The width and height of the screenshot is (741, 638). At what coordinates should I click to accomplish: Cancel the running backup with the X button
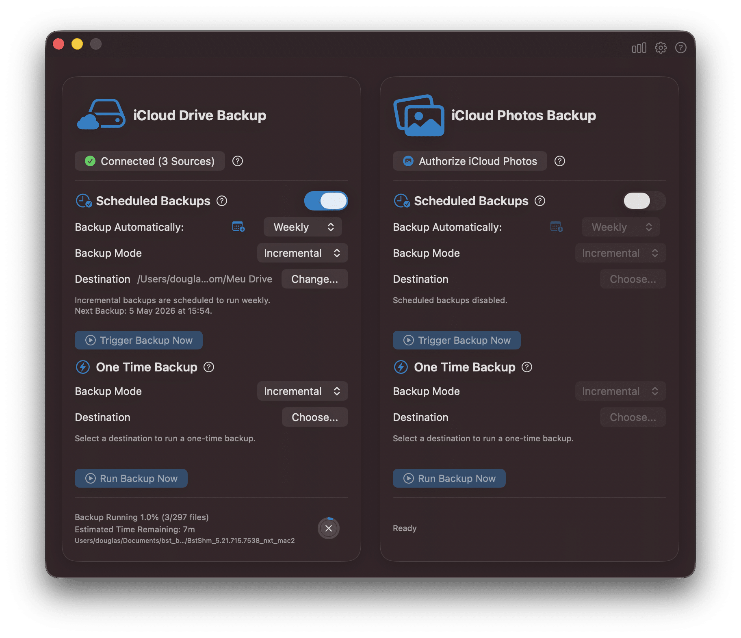[328, 528]
